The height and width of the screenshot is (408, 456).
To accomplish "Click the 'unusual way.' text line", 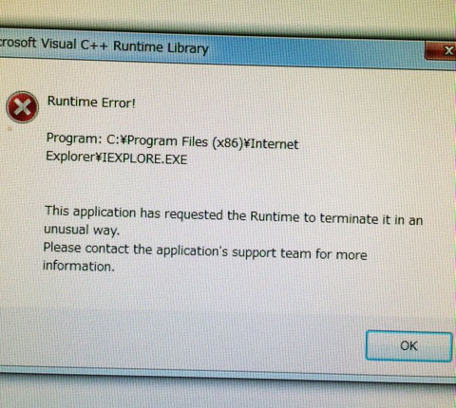I will click(82, 230).
